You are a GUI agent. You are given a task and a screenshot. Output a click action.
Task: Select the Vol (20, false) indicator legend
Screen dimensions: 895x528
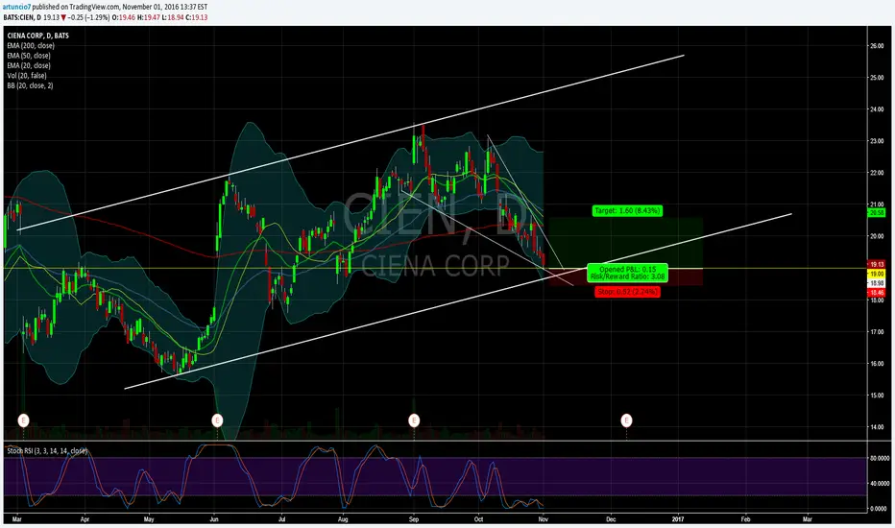[27, 76]
